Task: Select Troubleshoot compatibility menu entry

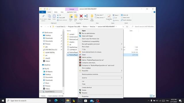Action: [101, 41]
